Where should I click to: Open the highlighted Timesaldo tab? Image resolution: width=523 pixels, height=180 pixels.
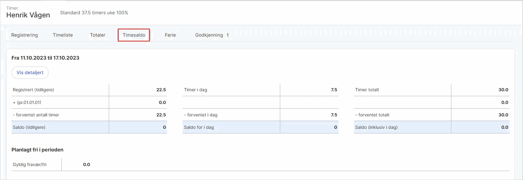pos(134,35)
